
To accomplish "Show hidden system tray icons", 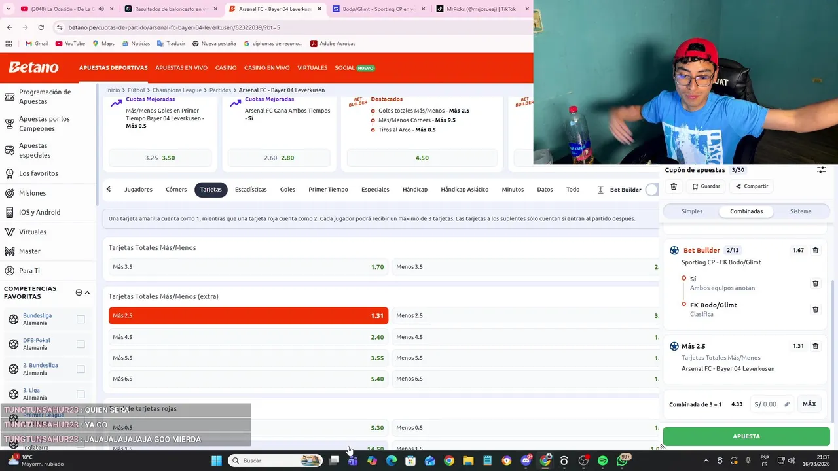I will 706,461.
